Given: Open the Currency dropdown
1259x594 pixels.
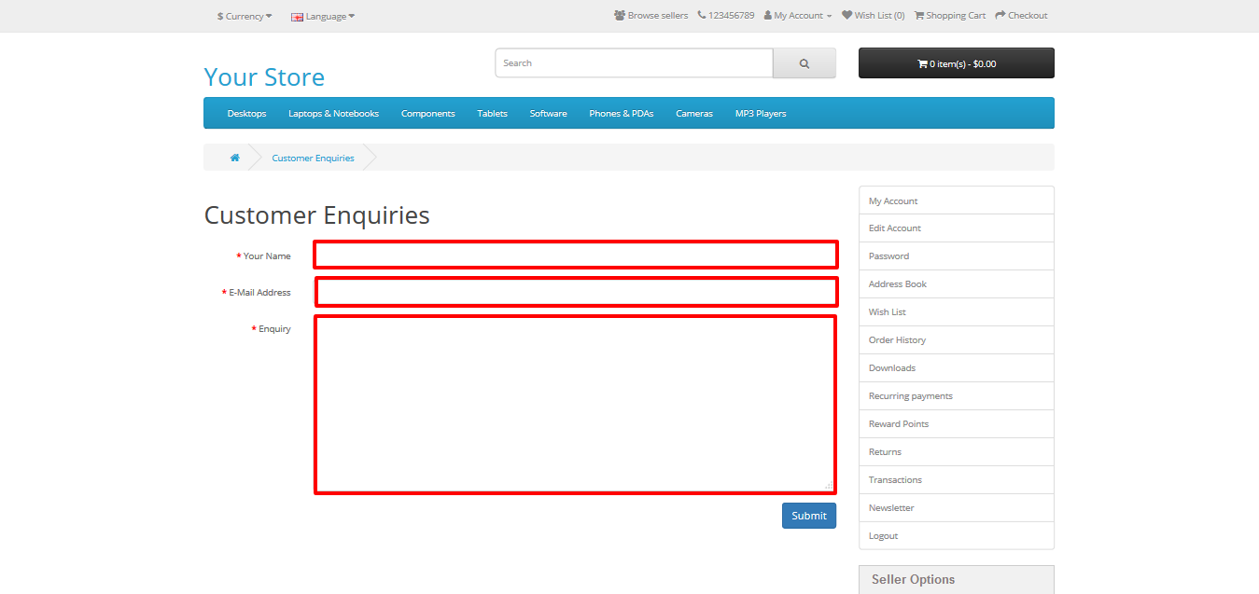Looking at the screenshot, I should [245, 16].
